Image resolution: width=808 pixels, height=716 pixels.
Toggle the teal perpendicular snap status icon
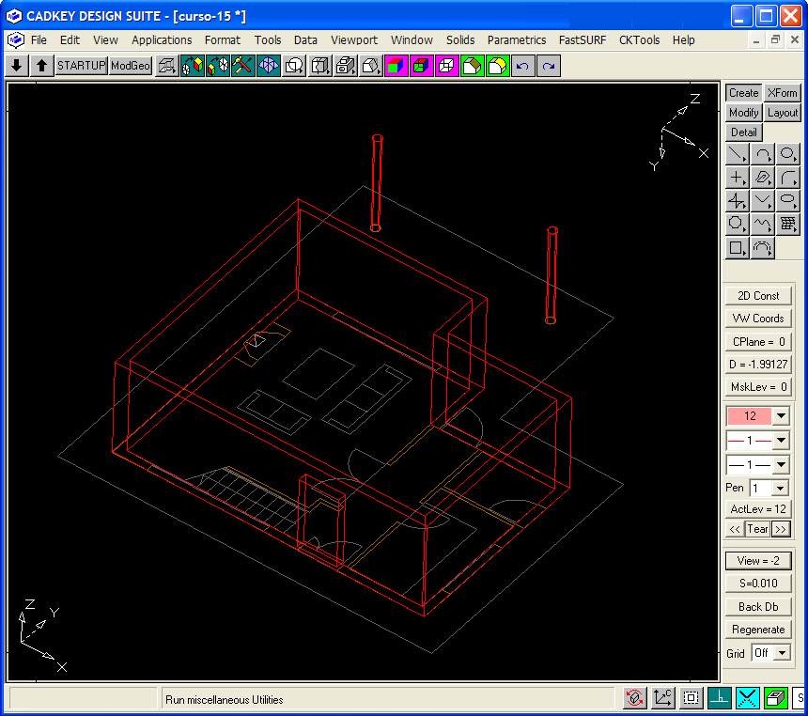(719, 698)
